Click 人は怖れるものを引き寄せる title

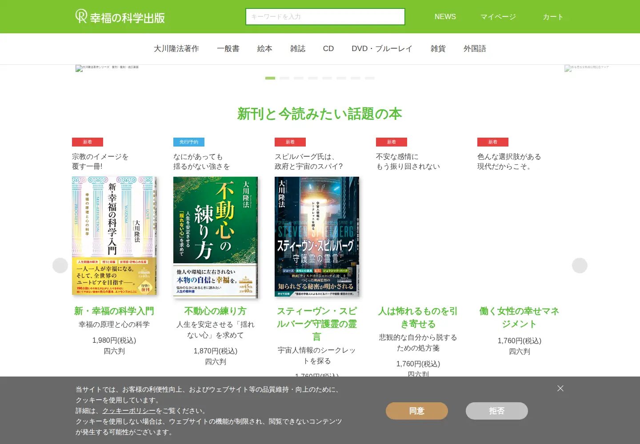(x=418, y=317)
